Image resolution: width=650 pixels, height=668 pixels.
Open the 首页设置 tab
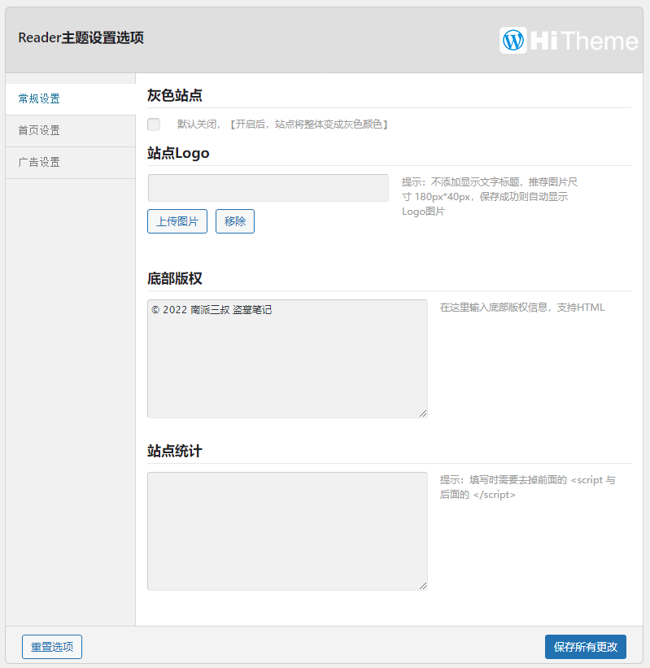[x=39, y=130]
